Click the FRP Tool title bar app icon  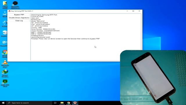(x=10, y=11)
